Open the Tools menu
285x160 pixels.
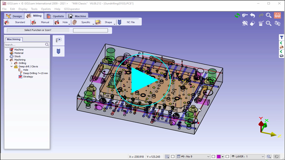(x=34, y=9)
